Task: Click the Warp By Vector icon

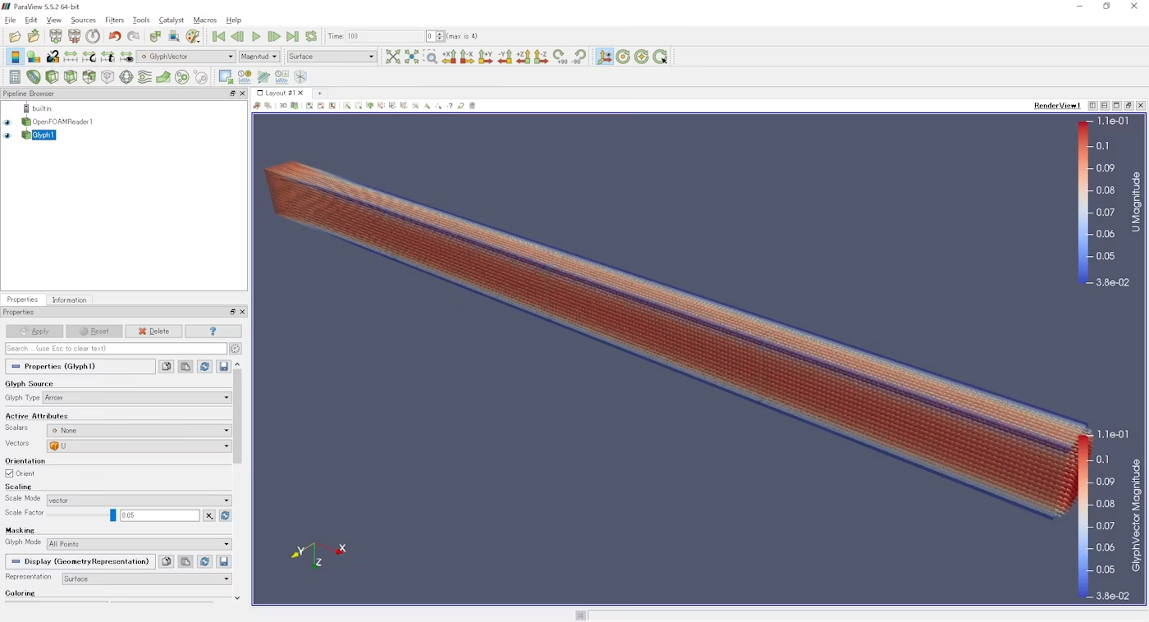Action: pos(163,76)
